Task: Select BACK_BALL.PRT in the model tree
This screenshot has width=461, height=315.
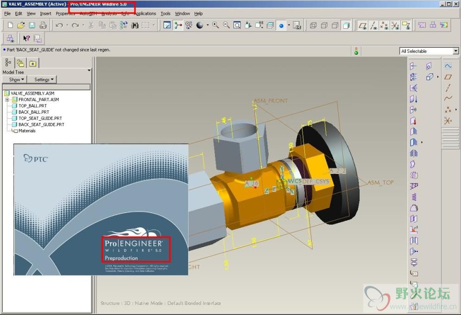Action: [x=33, y=112]
